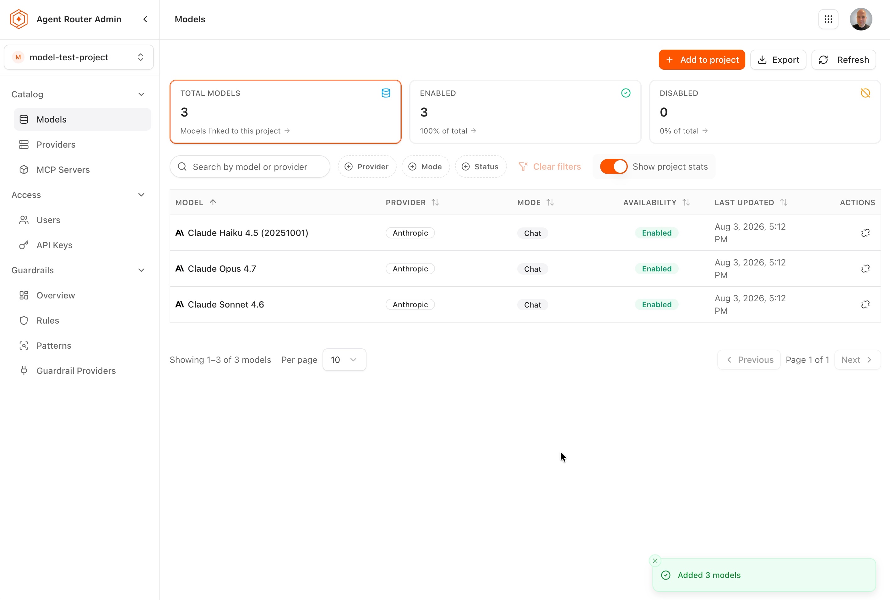Open the Patterns page
Screen dimensions: 890x600
point(83,346)
